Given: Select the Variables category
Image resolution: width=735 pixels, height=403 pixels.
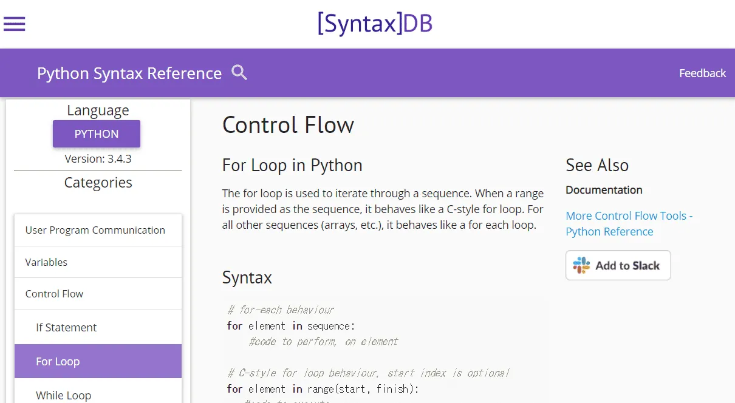Looking at the screenshot, I should (x=46, y=262).
